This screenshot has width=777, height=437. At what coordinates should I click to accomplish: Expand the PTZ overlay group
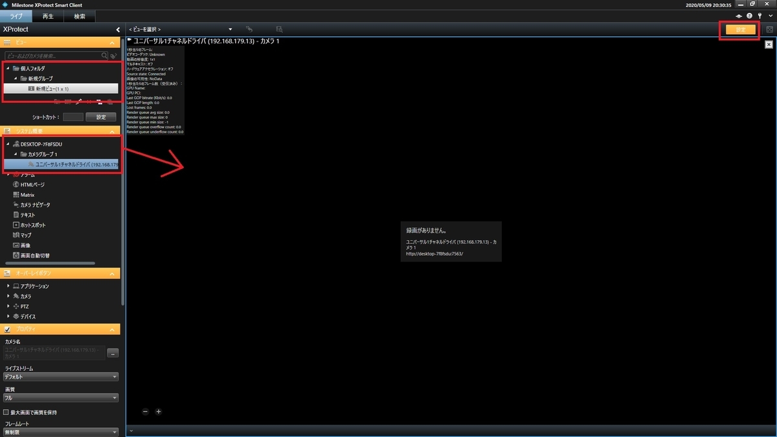8,306
